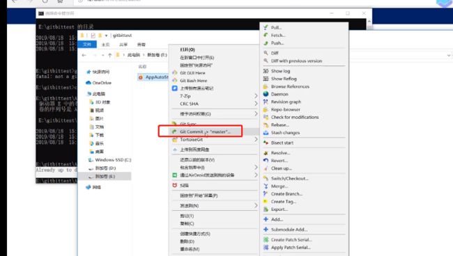453x256 pixels.
Task: Expand the grant access (G) submenu arrow
Action: tap(256, 114)
